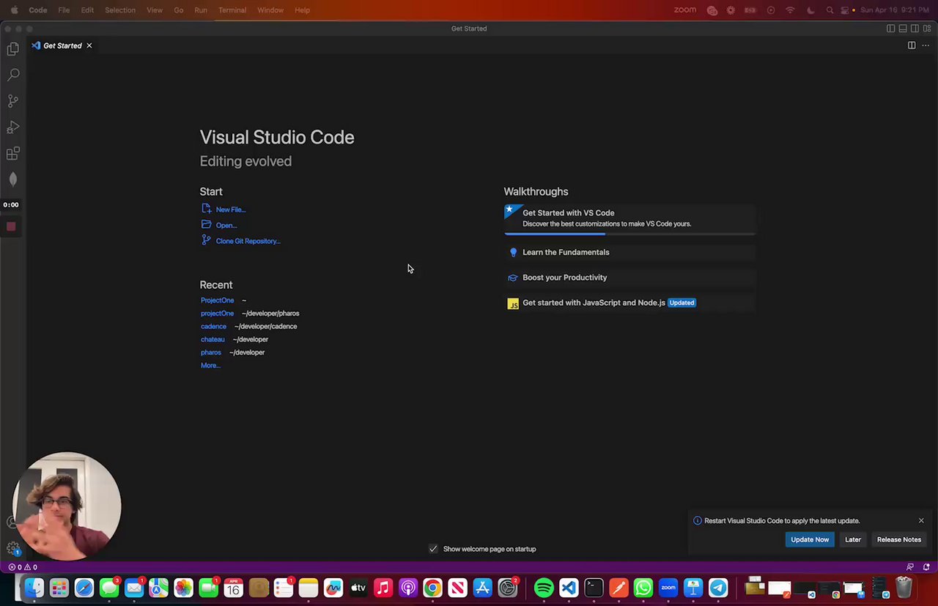The width and height of the screenshot is (938, 606).
Task: Open Telegram from the Dock
Action: point(718,588)
